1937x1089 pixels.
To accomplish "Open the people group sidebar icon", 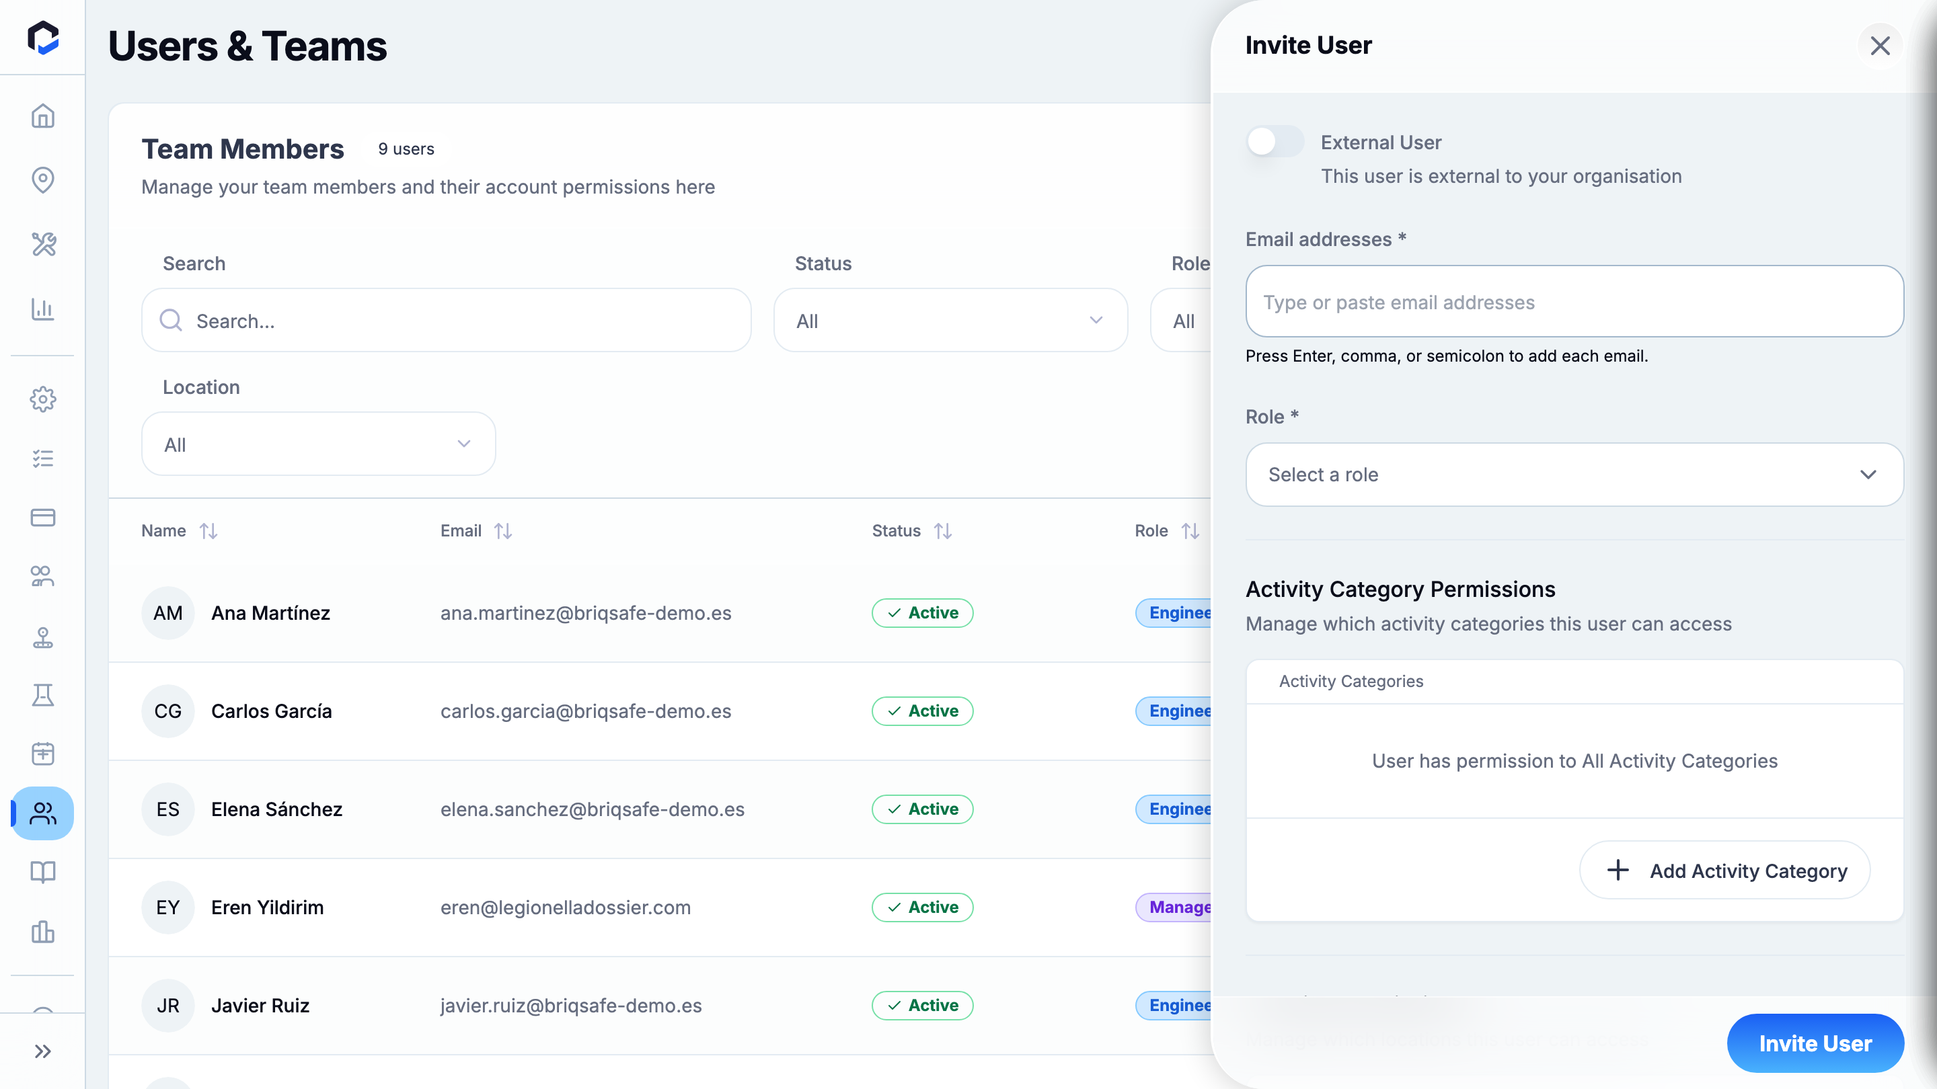I will pyautogui.click(x=43, y=577).
